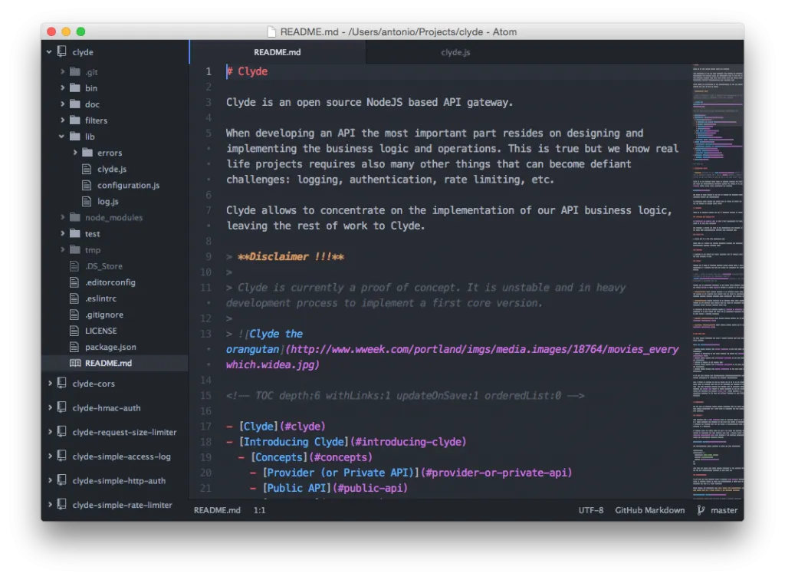Collapse the lib folder chevron

pos(61,137)
